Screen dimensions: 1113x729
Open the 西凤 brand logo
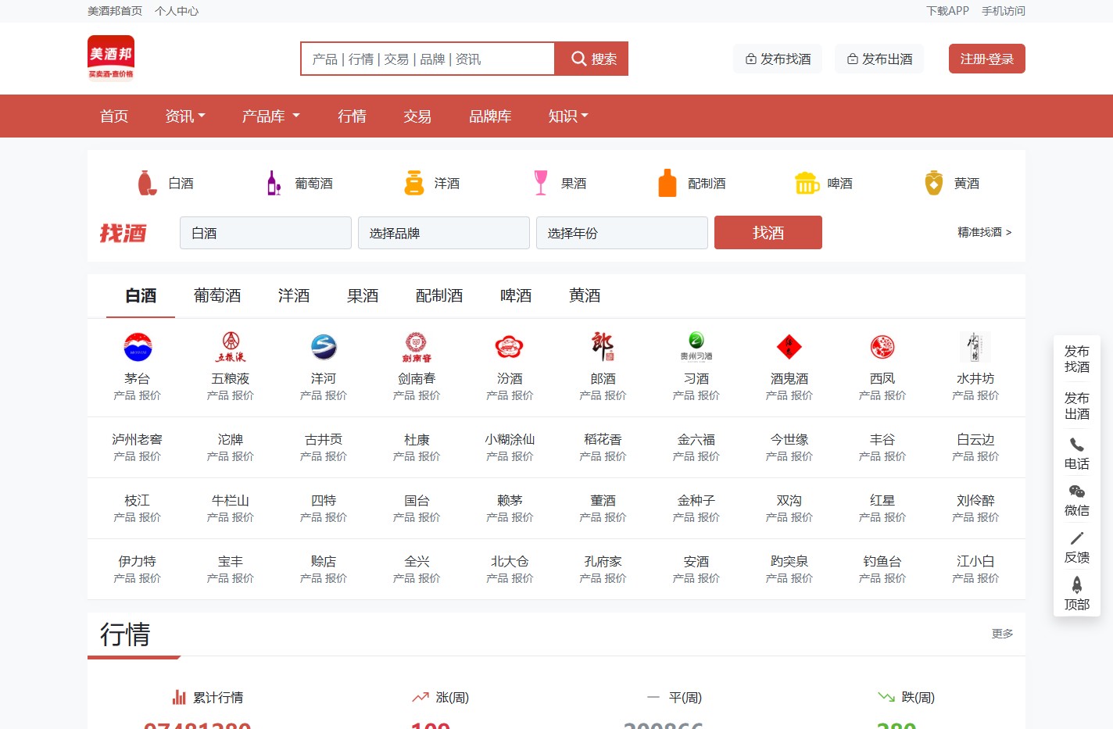(x=882, y=347)
